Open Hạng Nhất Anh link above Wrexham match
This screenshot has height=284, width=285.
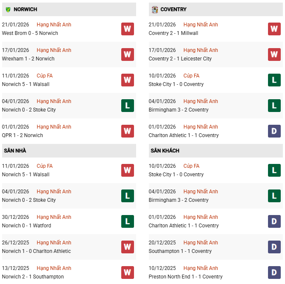(54, 50)
